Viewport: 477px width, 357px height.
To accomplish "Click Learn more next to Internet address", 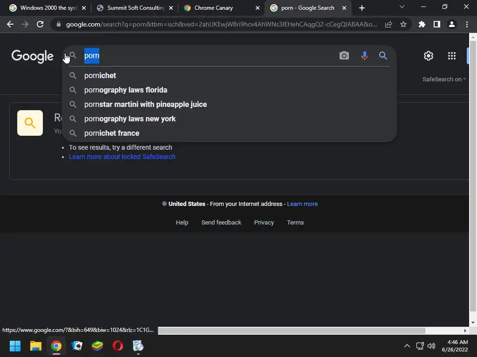I will pyautogui.click(x=302, y=204).
